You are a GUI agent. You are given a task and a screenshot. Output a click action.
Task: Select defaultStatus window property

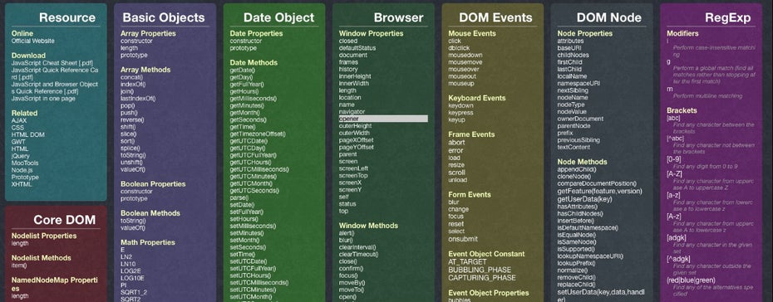(x=357, y=48)
